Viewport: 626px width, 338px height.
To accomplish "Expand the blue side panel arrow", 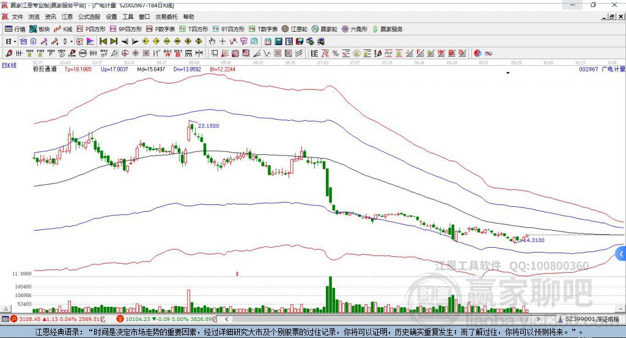I will click(621, 254).
